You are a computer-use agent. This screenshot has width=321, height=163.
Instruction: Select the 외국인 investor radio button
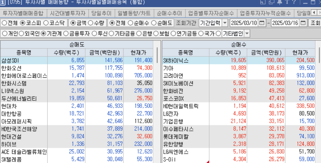coord(21,33)
